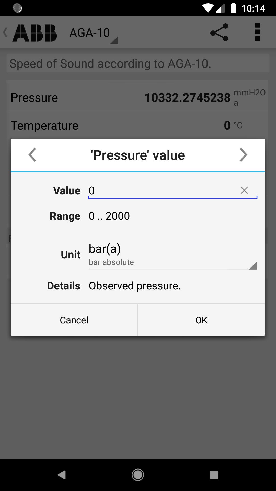Open the bar(a) unit dropdown

pos(169,254)
